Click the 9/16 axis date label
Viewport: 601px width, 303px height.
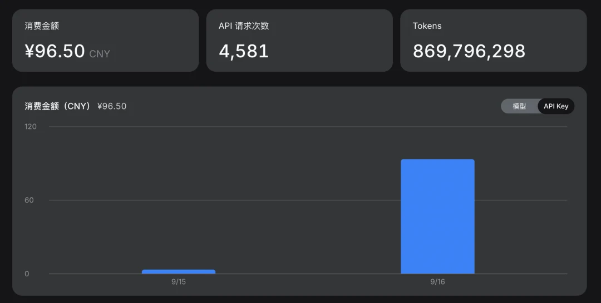tap(437, 282)
